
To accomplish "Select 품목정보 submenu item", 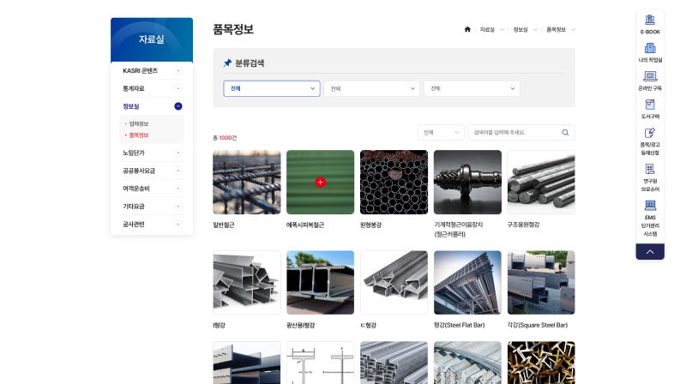I will coord(139,135).
